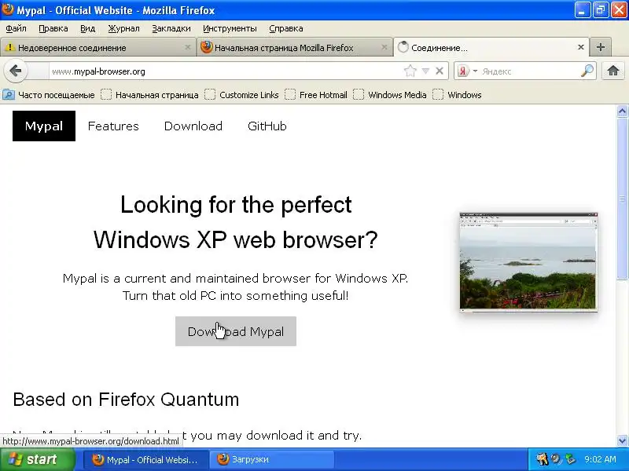Go to the Home page icon
The height and width of the screenshot is (471, 629).
click(x=613, y=71)
